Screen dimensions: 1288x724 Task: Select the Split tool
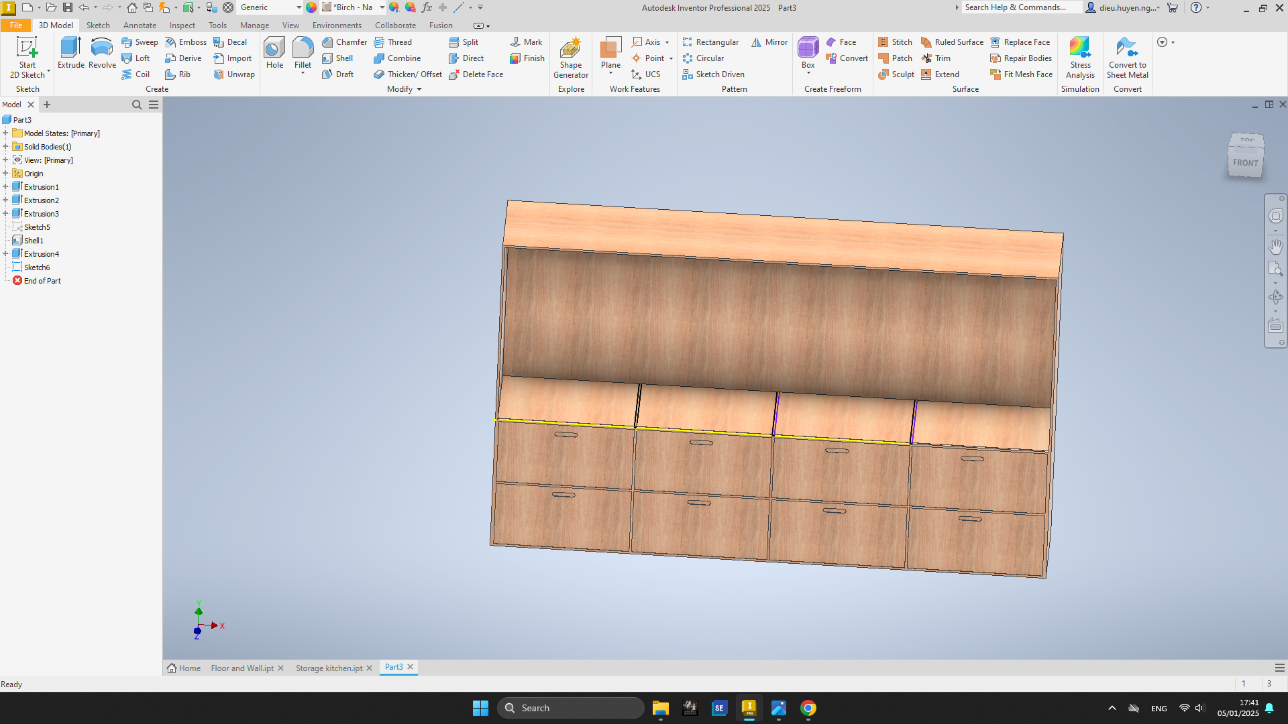click(464, 42)
